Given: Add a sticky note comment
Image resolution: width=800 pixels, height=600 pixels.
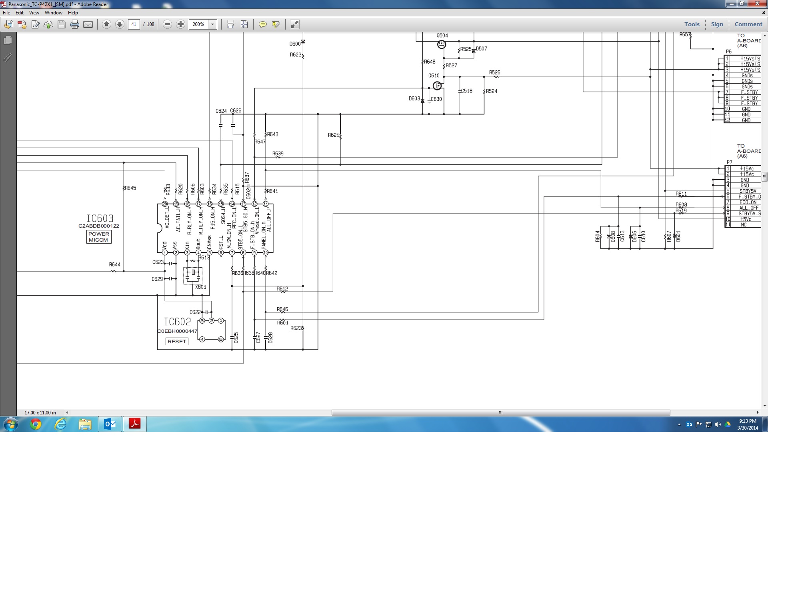Looking at the screenshot, I should coord(262,24).
